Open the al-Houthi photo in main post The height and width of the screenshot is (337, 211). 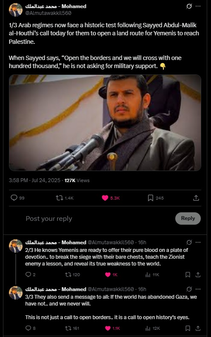coord(105,123)
